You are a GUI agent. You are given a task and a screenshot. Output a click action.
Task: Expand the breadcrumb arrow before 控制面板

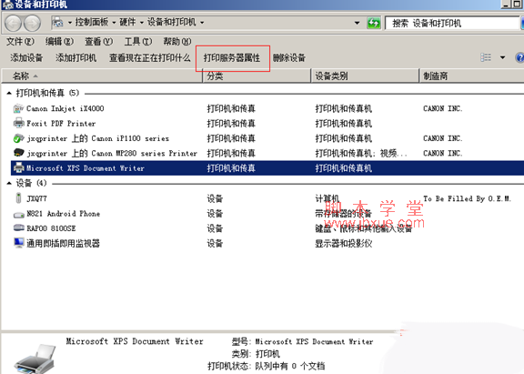tap(70, 23)
